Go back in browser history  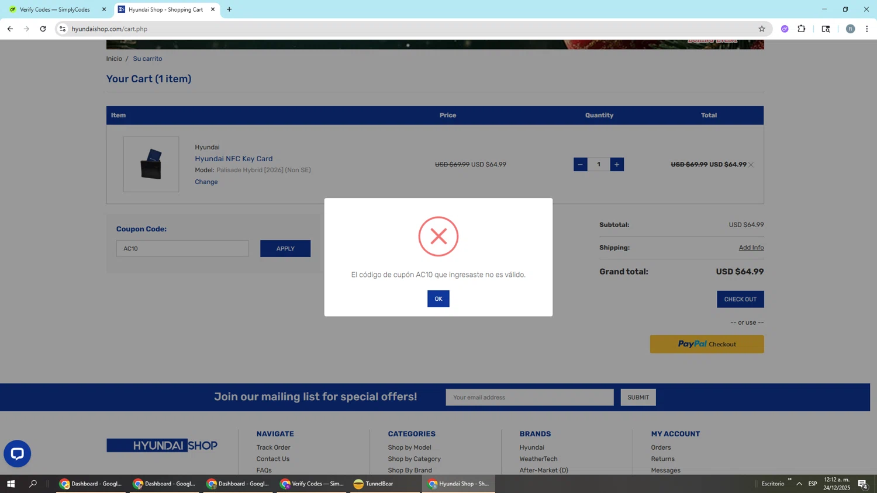tap(10, 29)
